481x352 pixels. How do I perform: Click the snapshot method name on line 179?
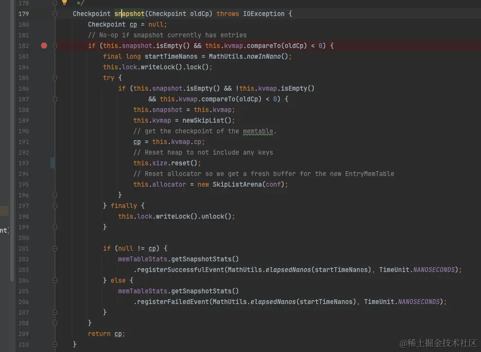coord(129,14)
